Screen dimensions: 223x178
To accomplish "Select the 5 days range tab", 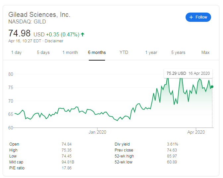I will (x=43, y=52).
